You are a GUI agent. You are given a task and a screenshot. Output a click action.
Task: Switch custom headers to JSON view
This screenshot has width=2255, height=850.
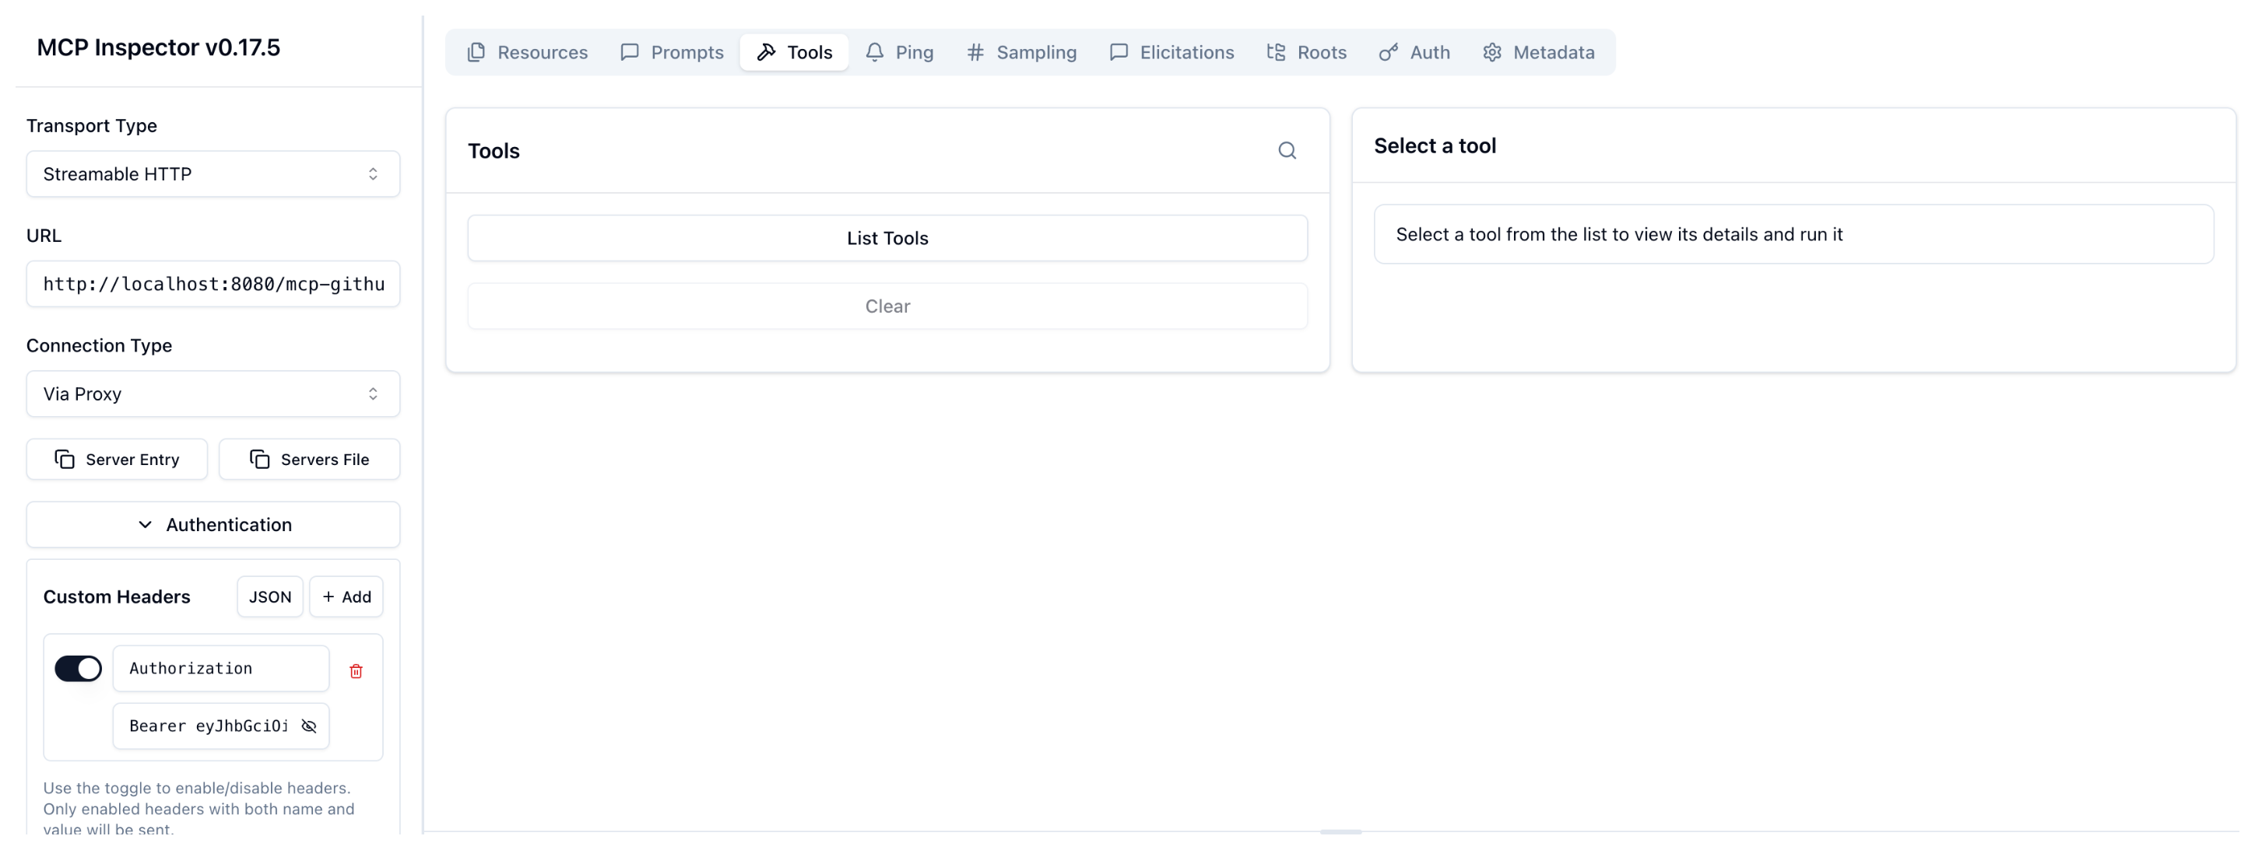[269, 596]
